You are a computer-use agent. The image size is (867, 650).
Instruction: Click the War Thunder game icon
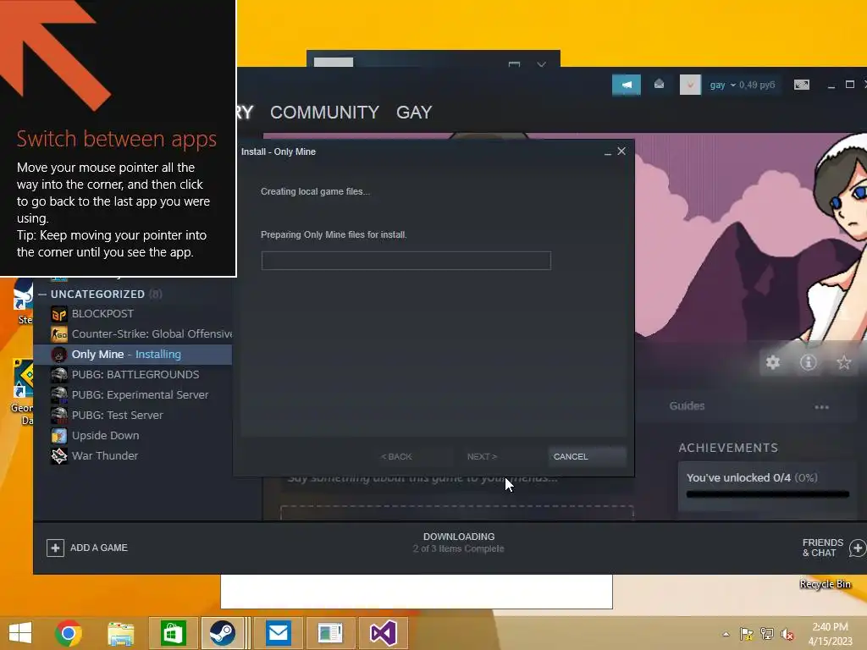point(59,456)
